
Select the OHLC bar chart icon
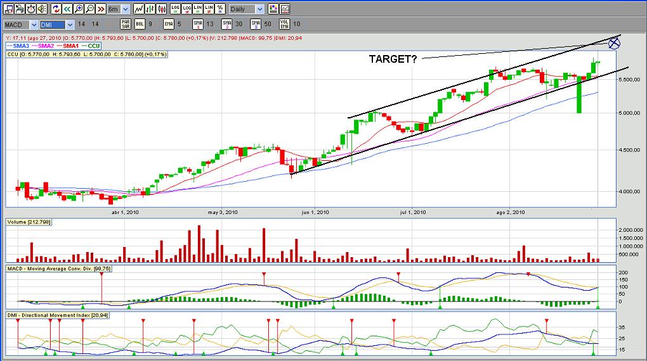coord(150,9)
